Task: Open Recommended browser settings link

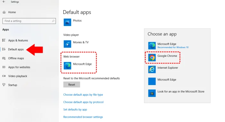Action: point(83,117)
